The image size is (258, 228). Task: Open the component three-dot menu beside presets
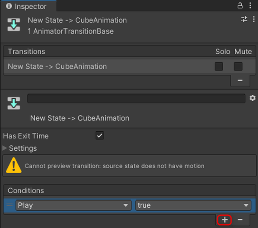point(253,19)
